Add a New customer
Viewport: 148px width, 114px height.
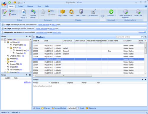[x=51, y=11]
